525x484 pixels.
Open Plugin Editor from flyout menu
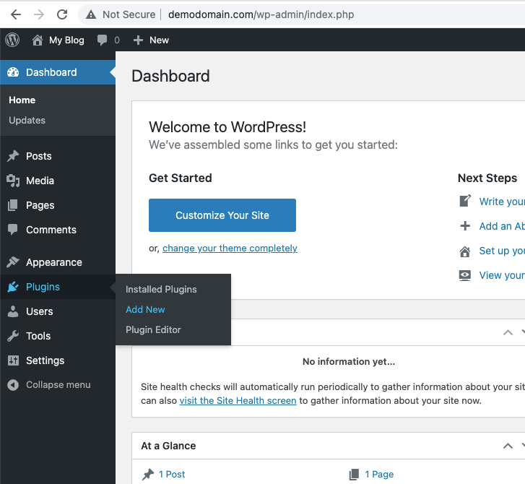(x=153, y=330)
